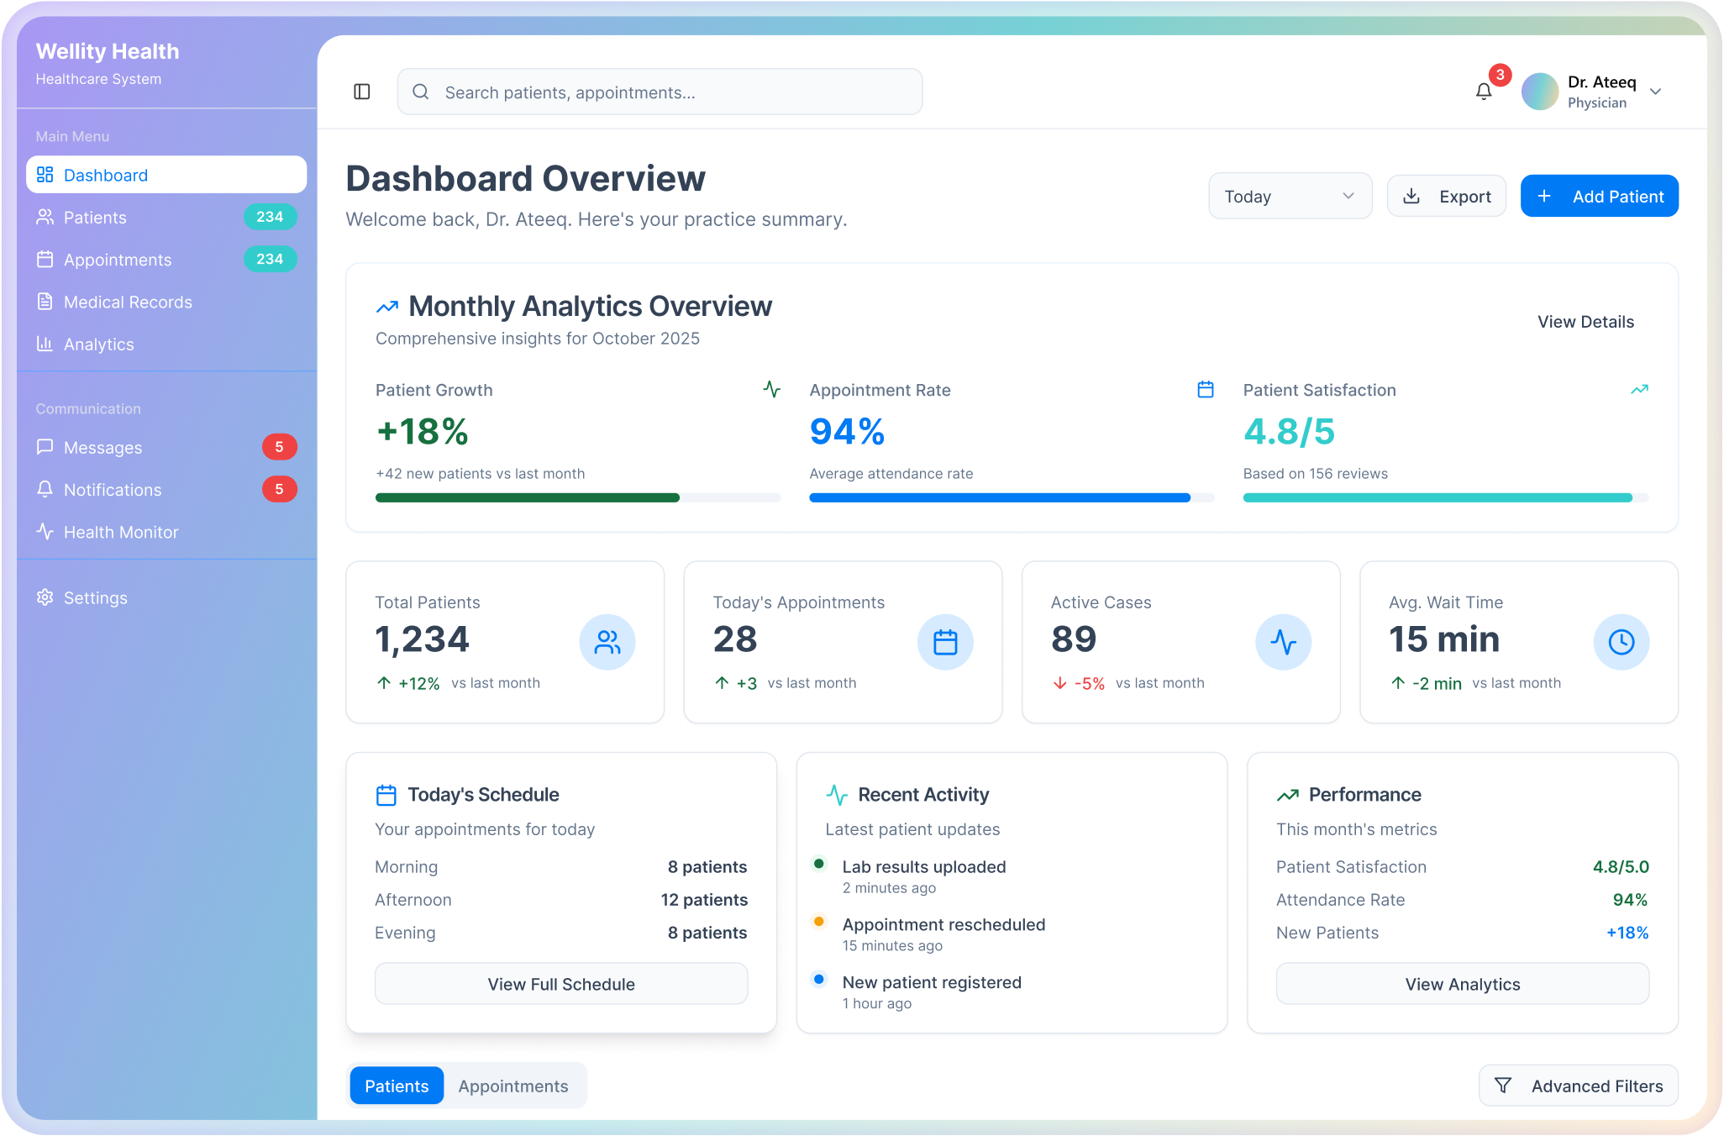
Task: Click the search patients input field
Action: click(660, 92)
